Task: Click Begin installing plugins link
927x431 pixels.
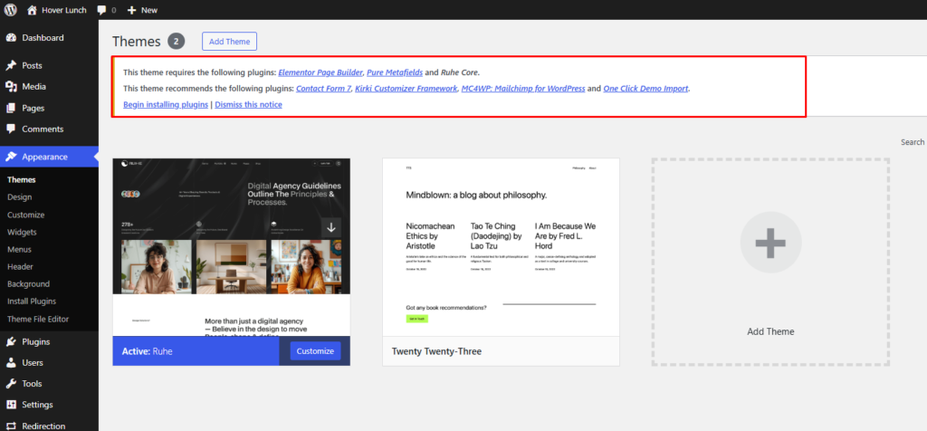Action: point(166,105)
